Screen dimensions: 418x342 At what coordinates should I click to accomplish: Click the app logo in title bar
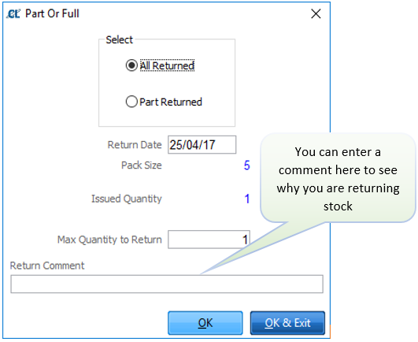[x=13, y=13]
